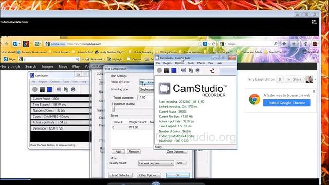
Task: Click the magnifier in Diigo toolbar search box
Action: click(x=78, y=59)
